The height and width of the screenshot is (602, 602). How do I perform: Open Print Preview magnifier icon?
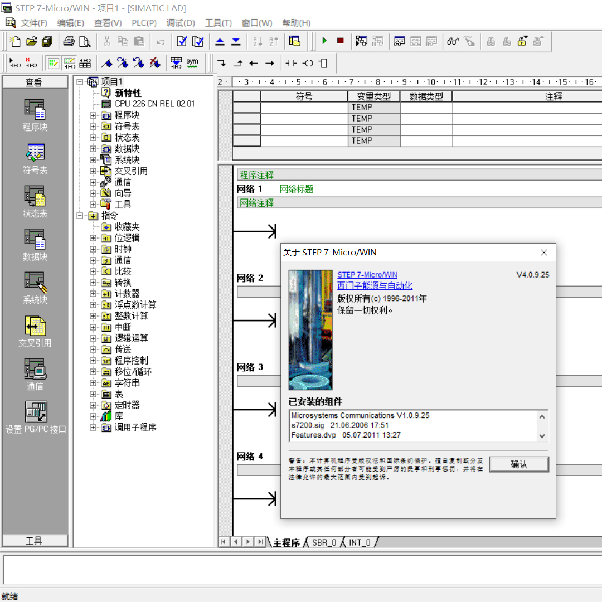point(85,41)
